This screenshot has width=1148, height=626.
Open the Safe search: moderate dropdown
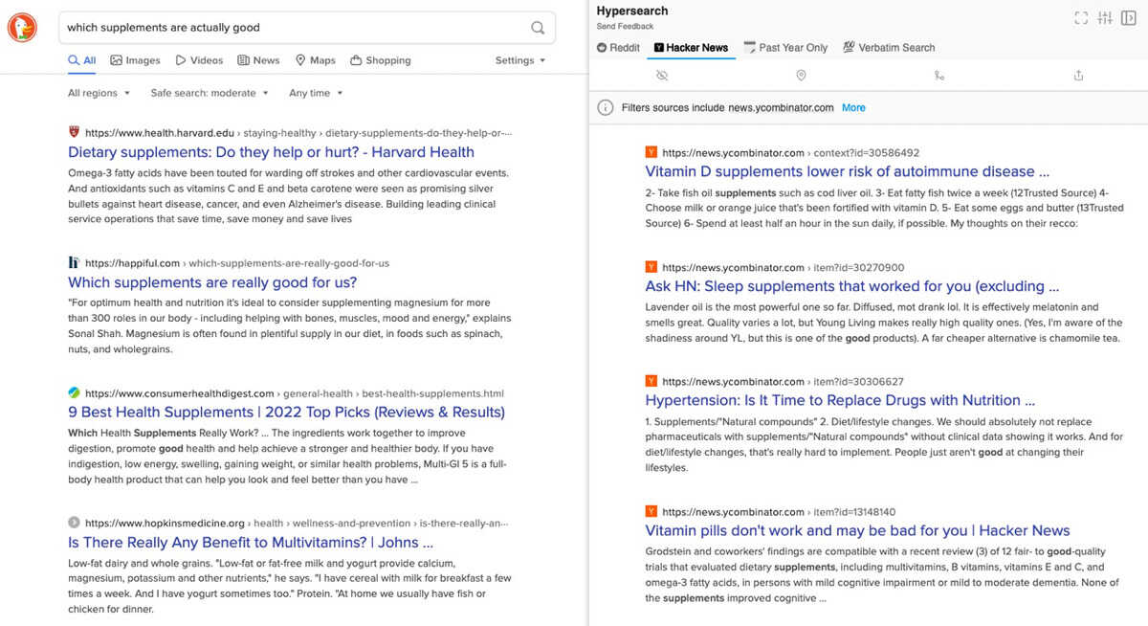(210, 93)
